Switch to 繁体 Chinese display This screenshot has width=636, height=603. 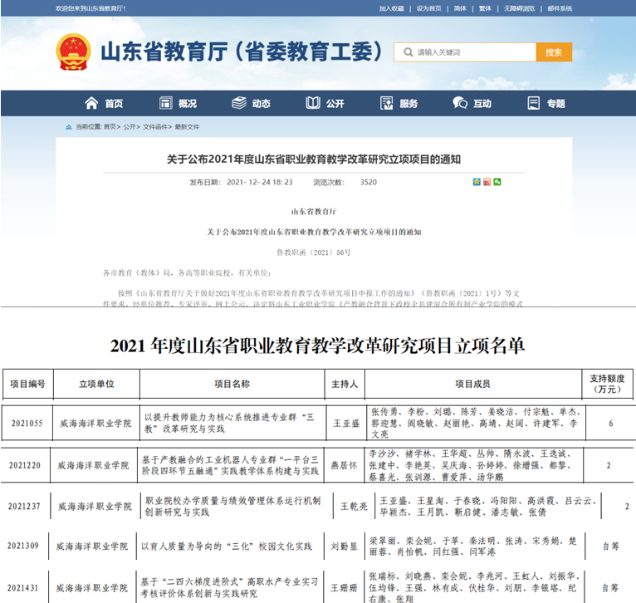point(486,8)
